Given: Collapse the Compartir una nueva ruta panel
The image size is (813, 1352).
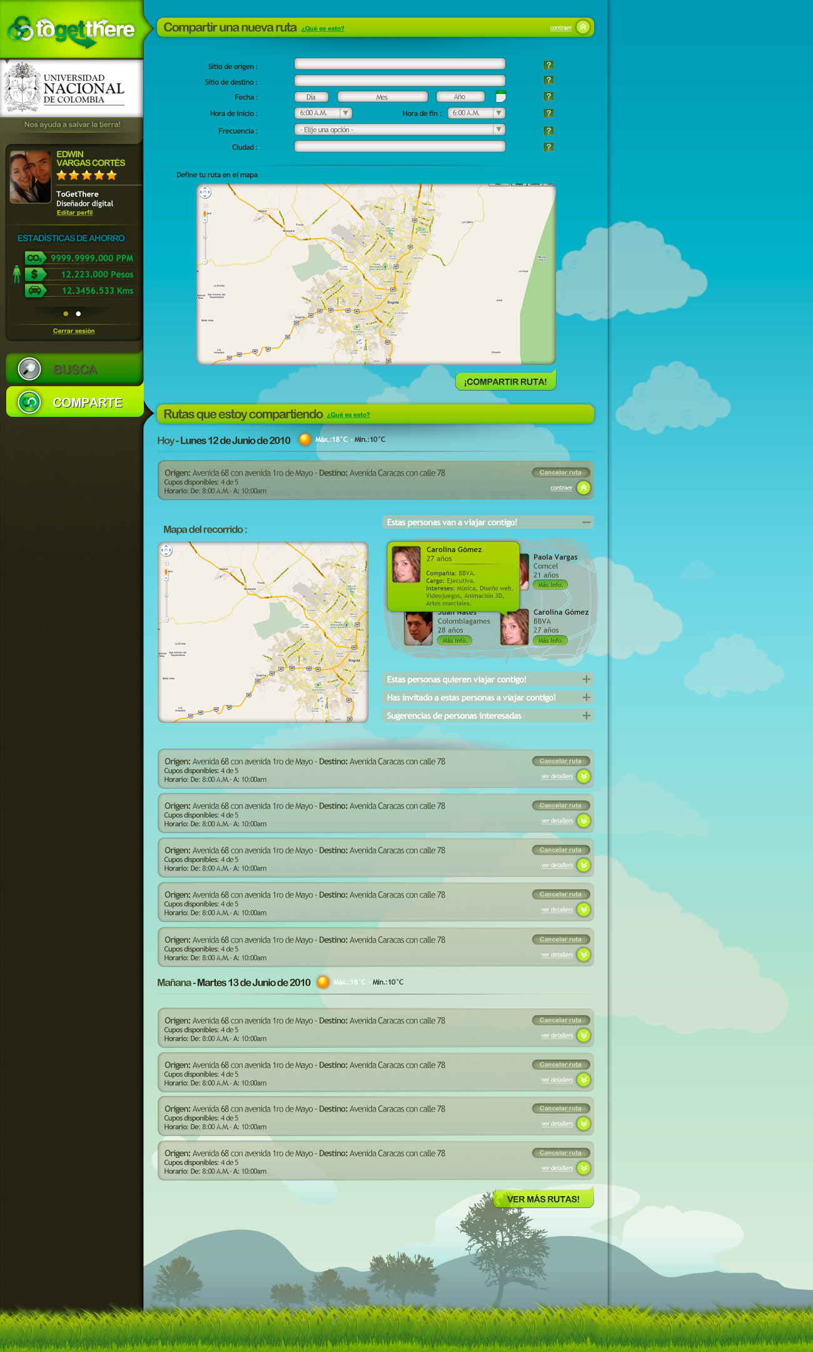Looking at the screenshot, I should click(583, 28).
